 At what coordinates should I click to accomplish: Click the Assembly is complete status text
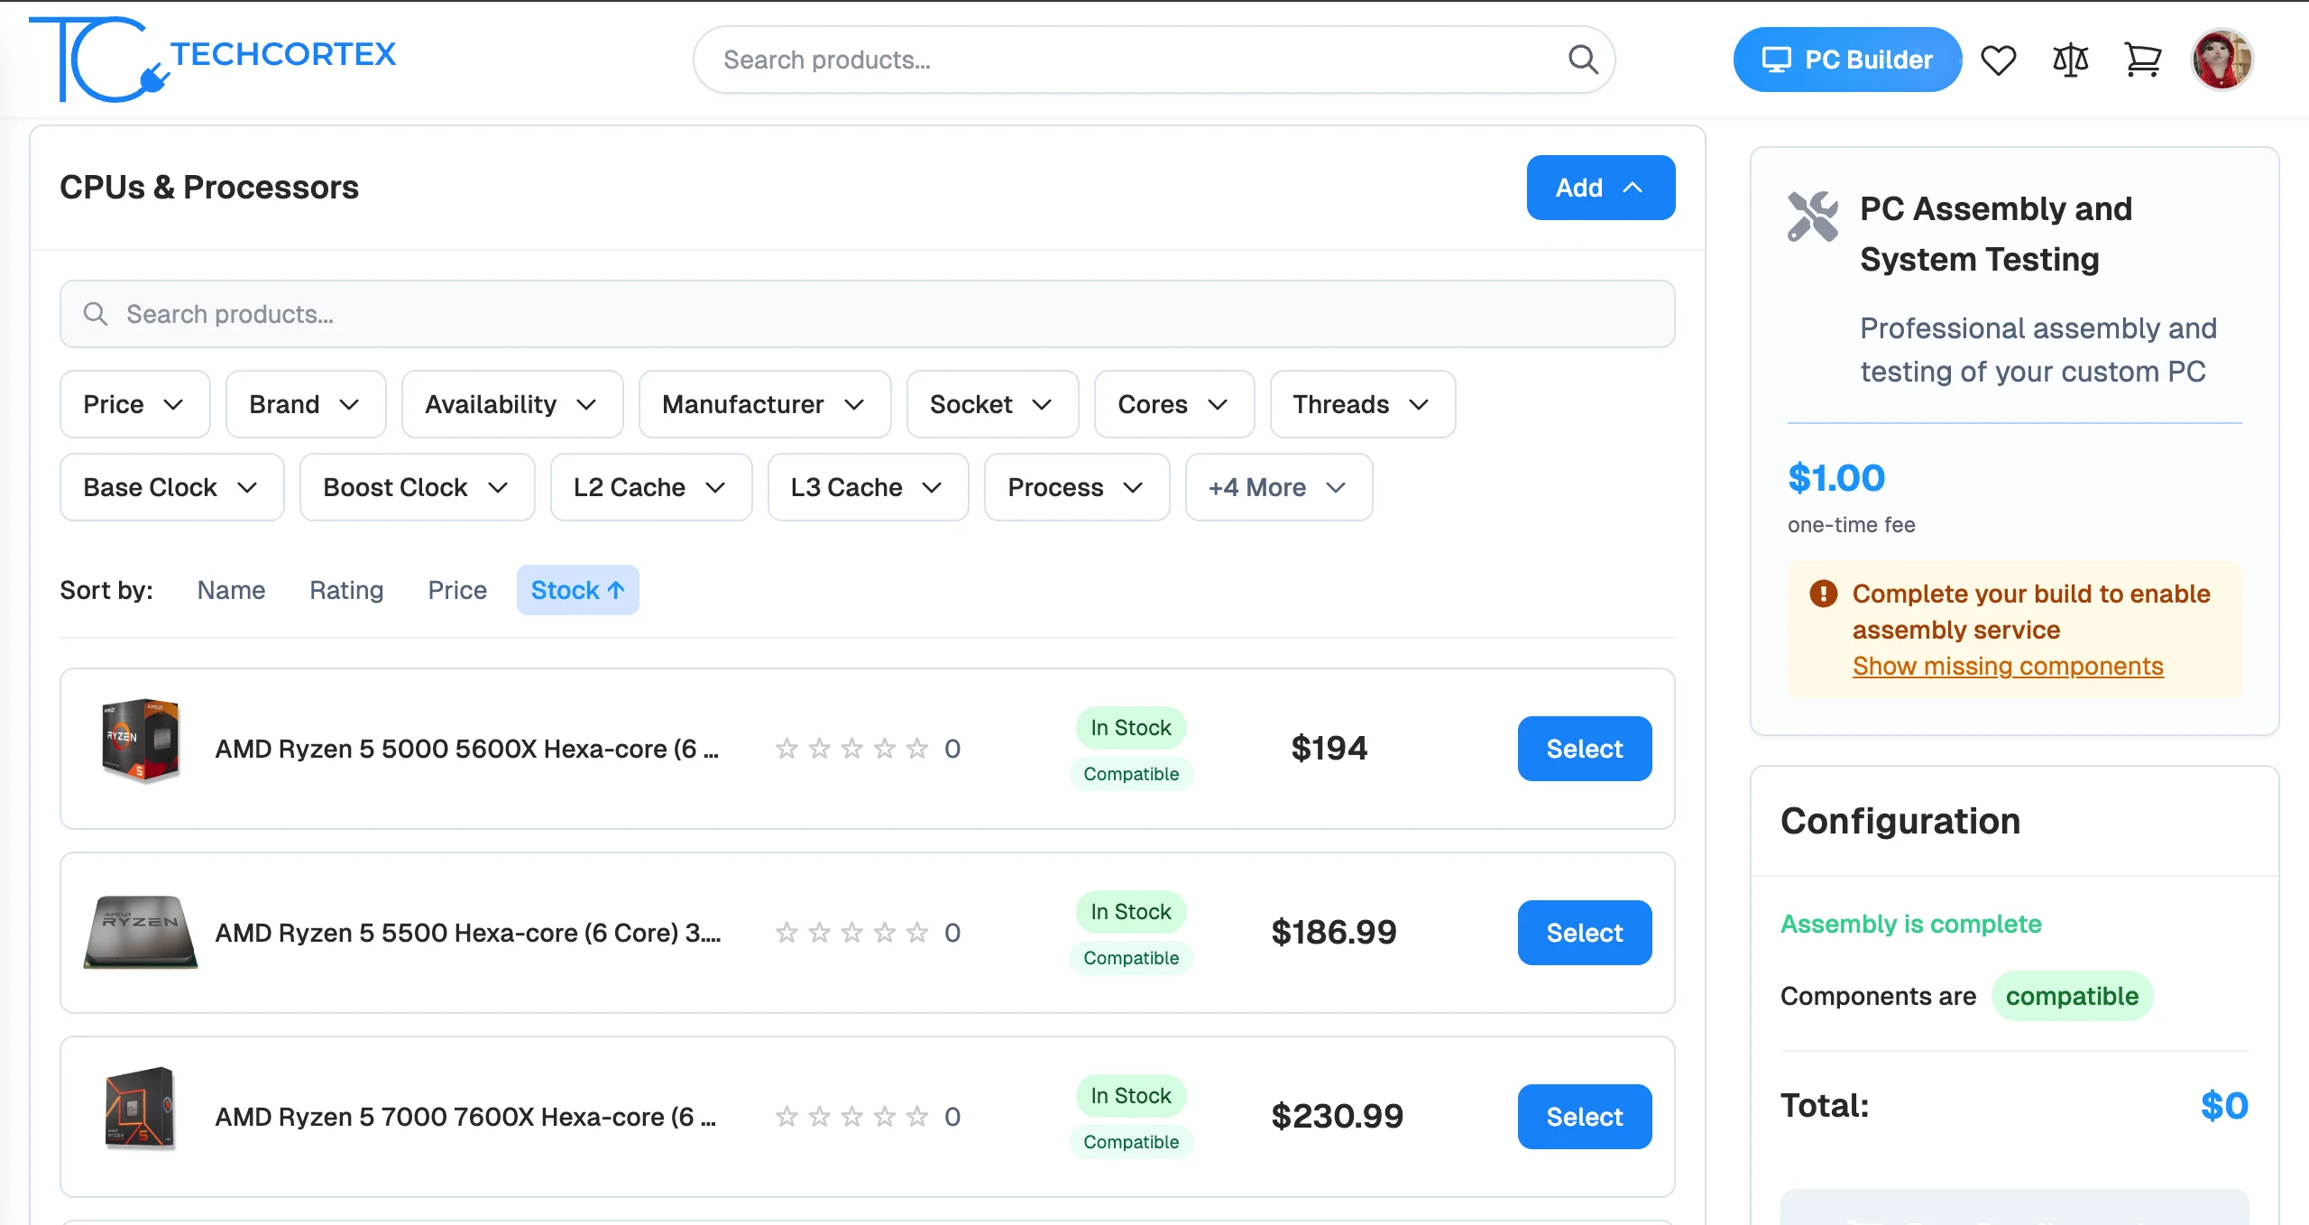pos(1910,924)
